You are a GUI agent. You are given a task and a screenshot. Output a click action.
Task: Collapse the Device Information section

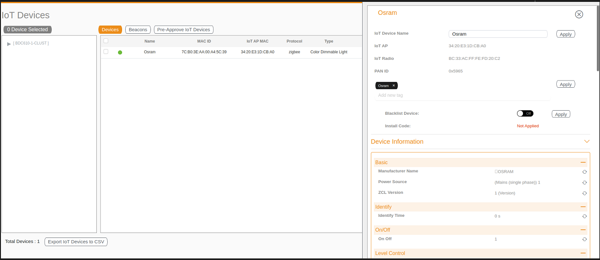pyautogui.click(x=586, y=141)
